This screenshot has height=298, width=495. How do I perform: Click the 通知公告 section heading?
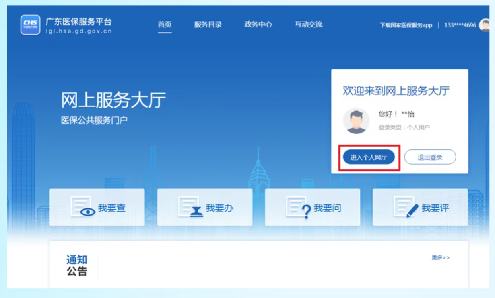tap(77, 265)
